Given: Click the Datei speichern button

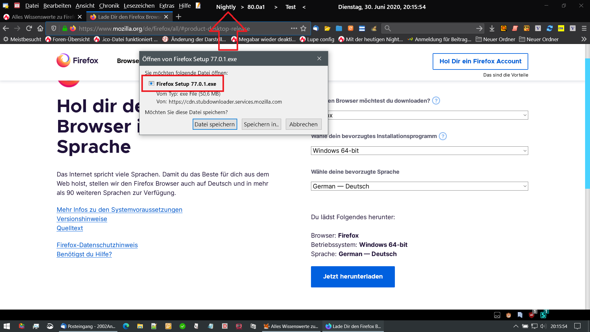Looking at the screenshot, I should click(x=214, y=124).
